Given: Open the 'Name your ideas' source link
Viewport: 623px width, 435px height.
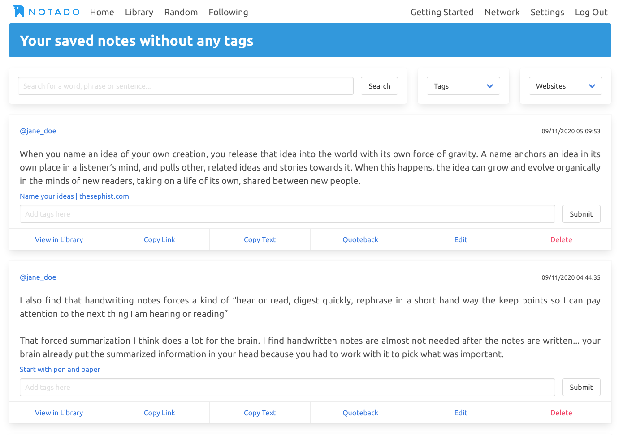Looking at the screenshot, I should [x=74, y=196].
